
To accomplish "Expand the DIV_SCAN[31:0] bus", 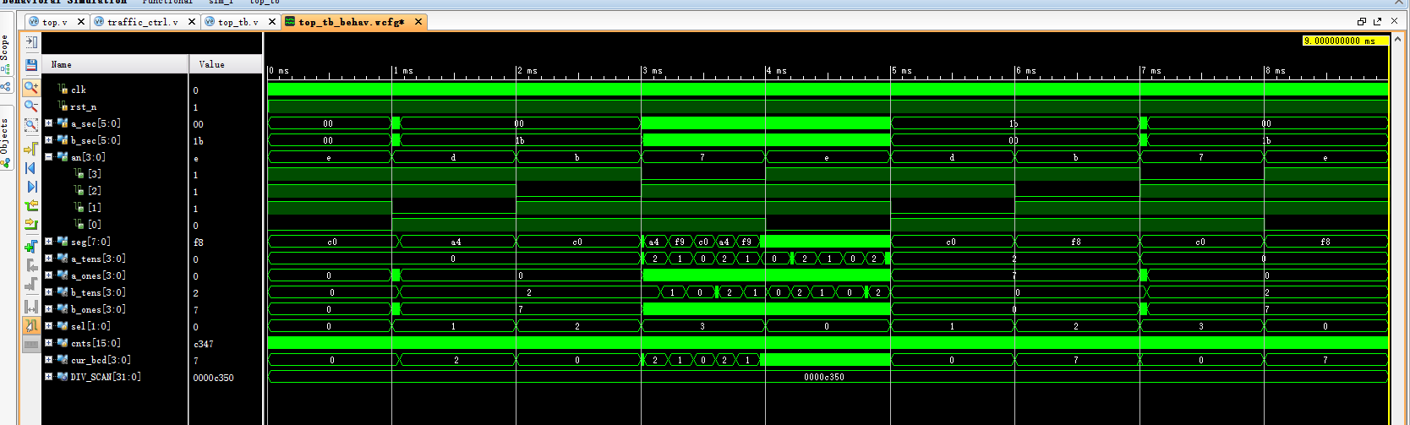I will (x=48, y=377).
